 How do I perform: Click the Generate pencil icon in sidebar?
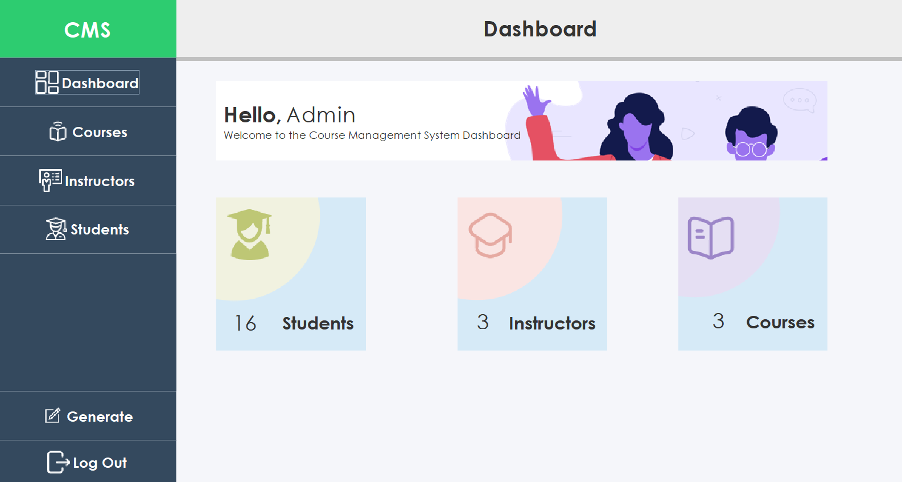(52, 415)
